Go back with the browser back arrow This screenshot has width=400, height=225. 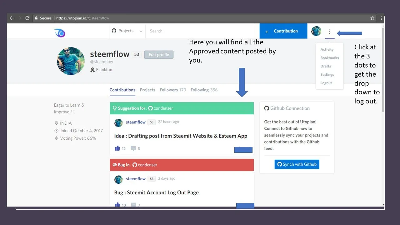click(x=12, y=18)
